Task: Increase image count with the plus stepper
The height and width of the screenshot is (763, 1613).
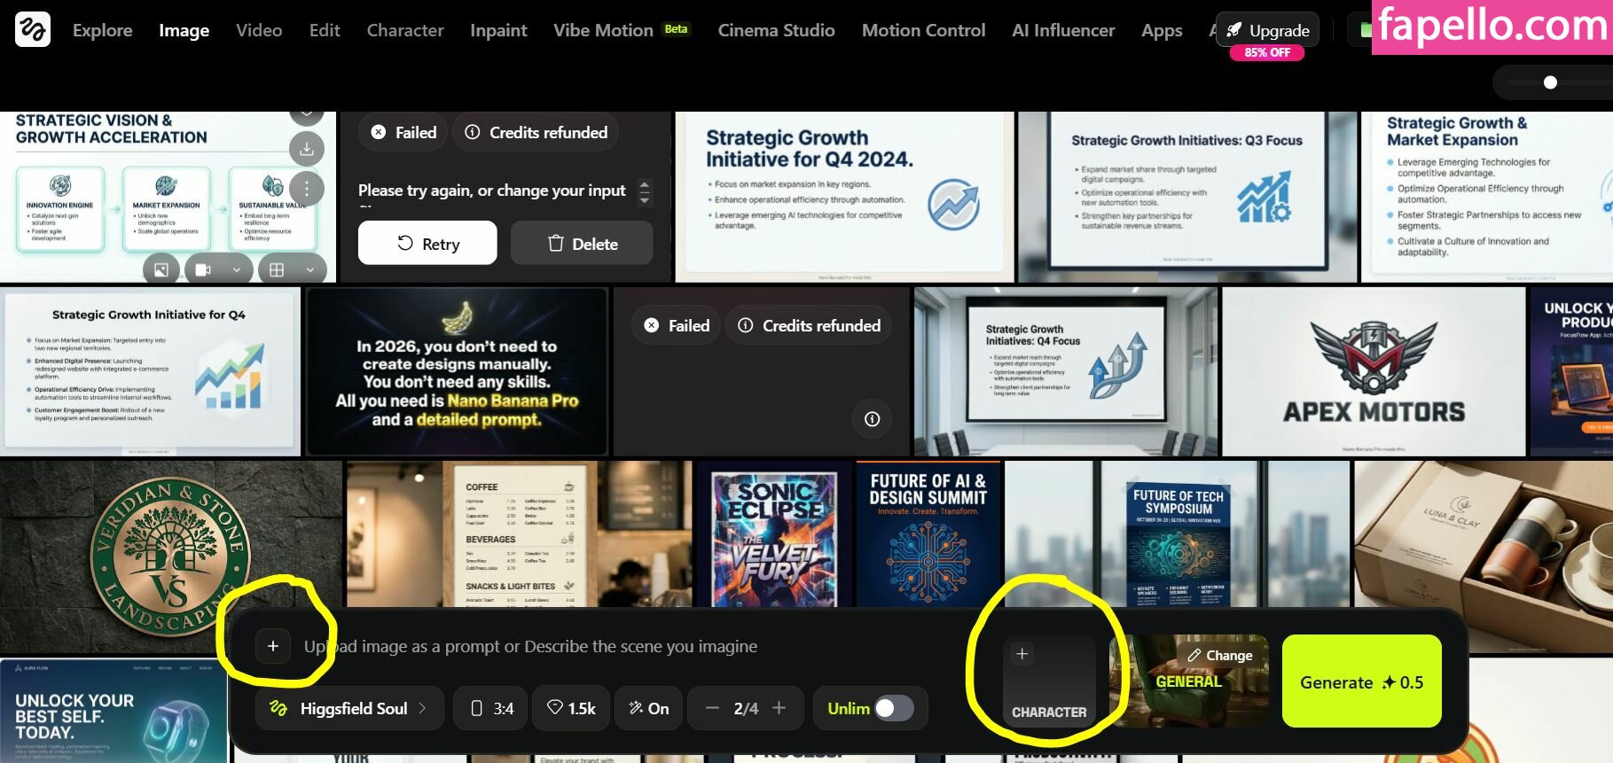Action: (x=779, y=708)
